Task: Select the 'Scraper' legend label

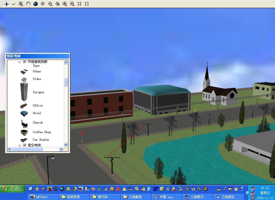Action: click(x=39, y=92)
